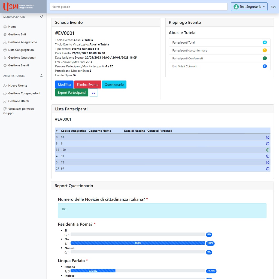The image size is (279, 279).
Task: Click green info icon for participant 150
Action: point(268,150)
